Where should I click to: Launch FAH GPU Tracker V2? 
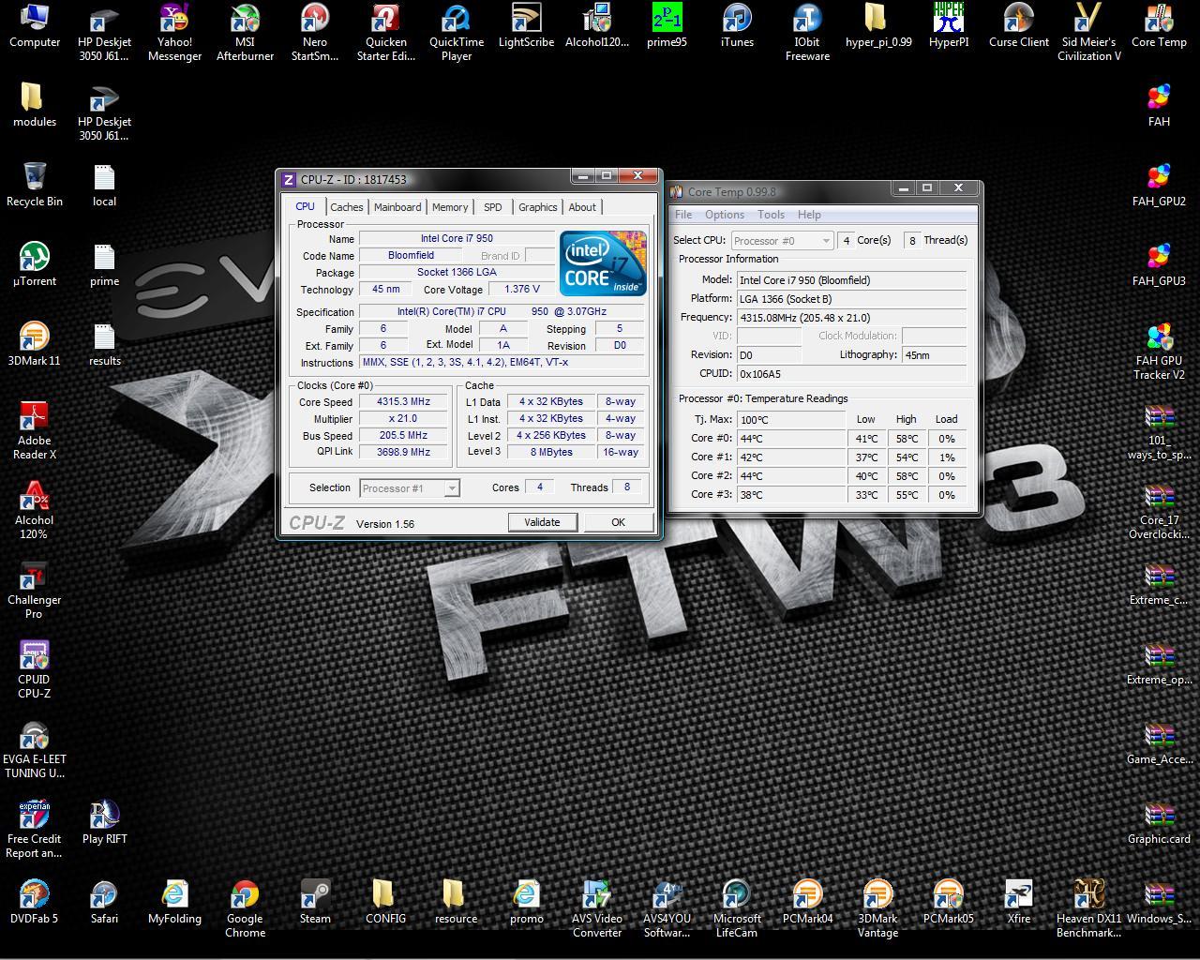1159,352
